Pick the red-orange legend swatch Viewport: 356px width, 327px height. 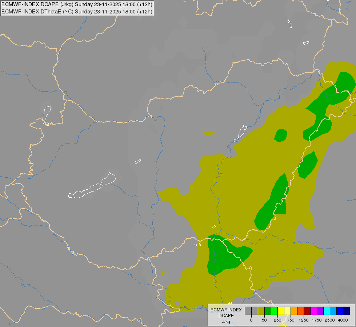coord(301,311)
